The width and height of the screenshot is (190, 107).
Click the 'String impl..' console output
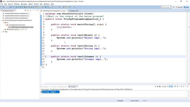(50, 92)
